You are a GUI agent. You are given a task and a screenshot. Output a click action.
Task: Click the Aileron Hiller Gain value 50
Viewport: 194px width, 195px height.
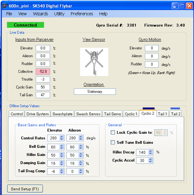point(72,155)
